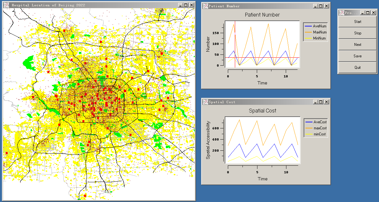
Task: Maximize the Hospital Location map window
Action: [186, 5]
